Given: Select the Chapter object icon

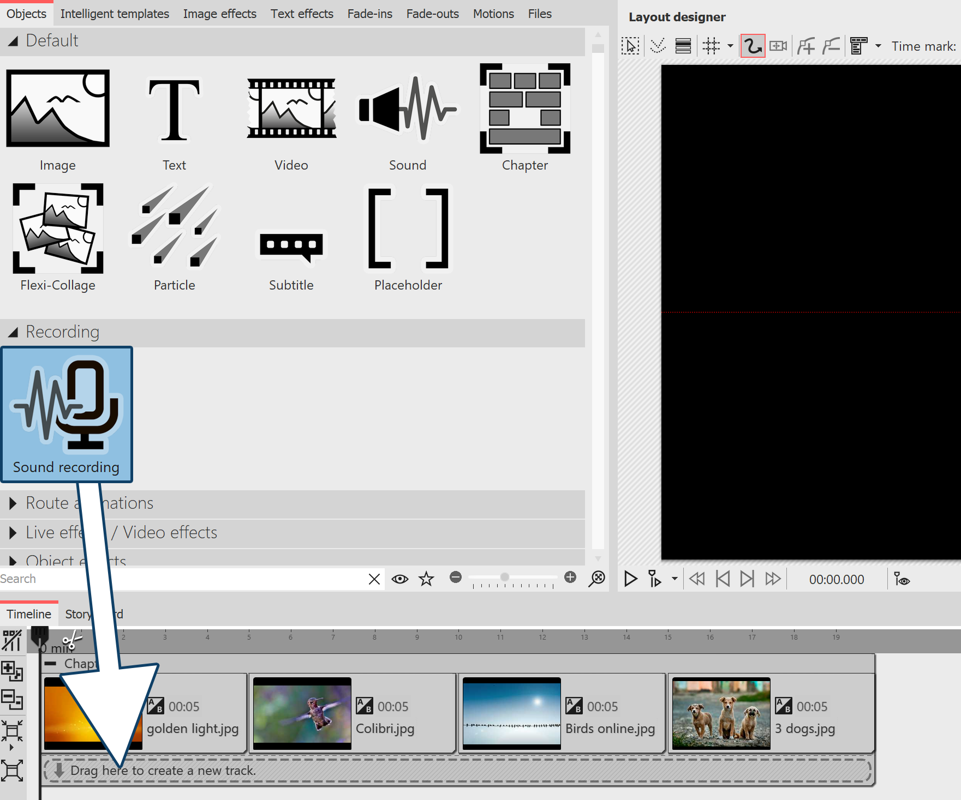Looking at the screenshot, I should (x=524, y=109).
